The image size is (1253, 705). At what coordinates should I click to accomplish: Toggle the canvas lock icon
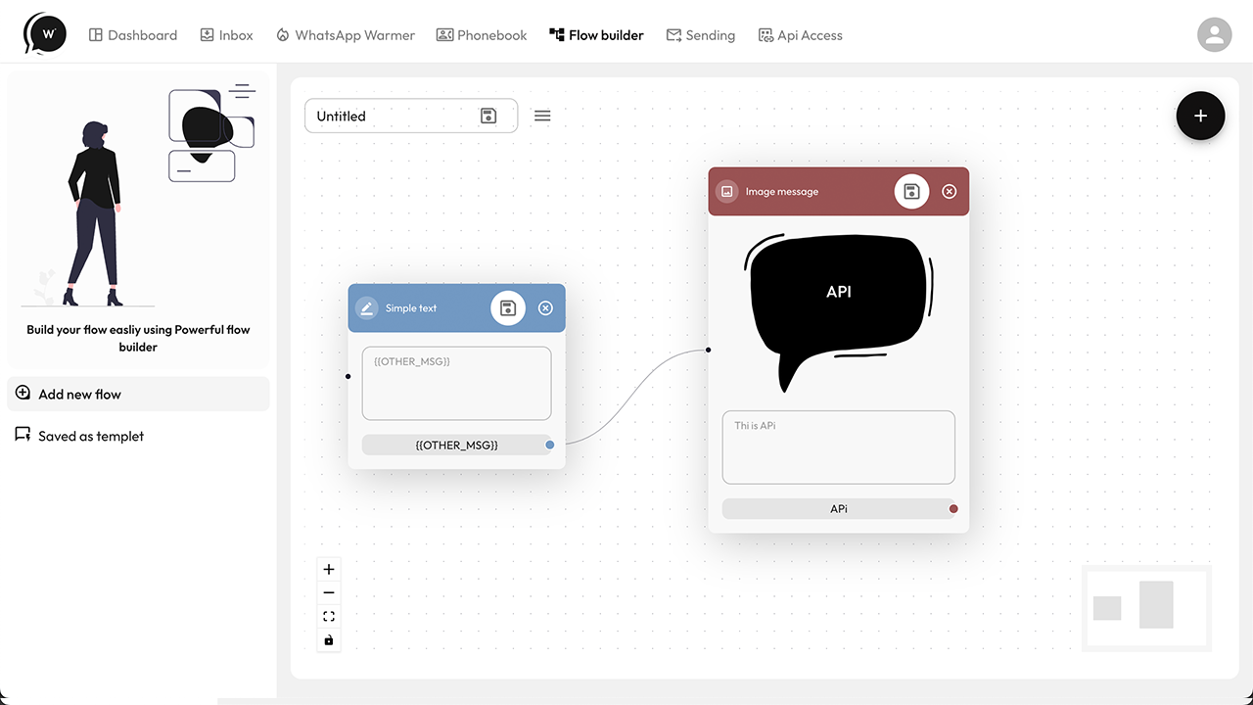(x=329, y=639)
